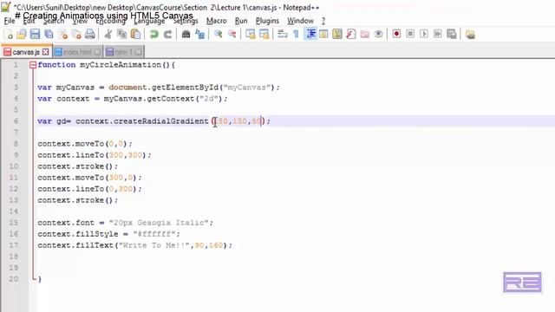Undo the last edit with the green arrow

154,34
